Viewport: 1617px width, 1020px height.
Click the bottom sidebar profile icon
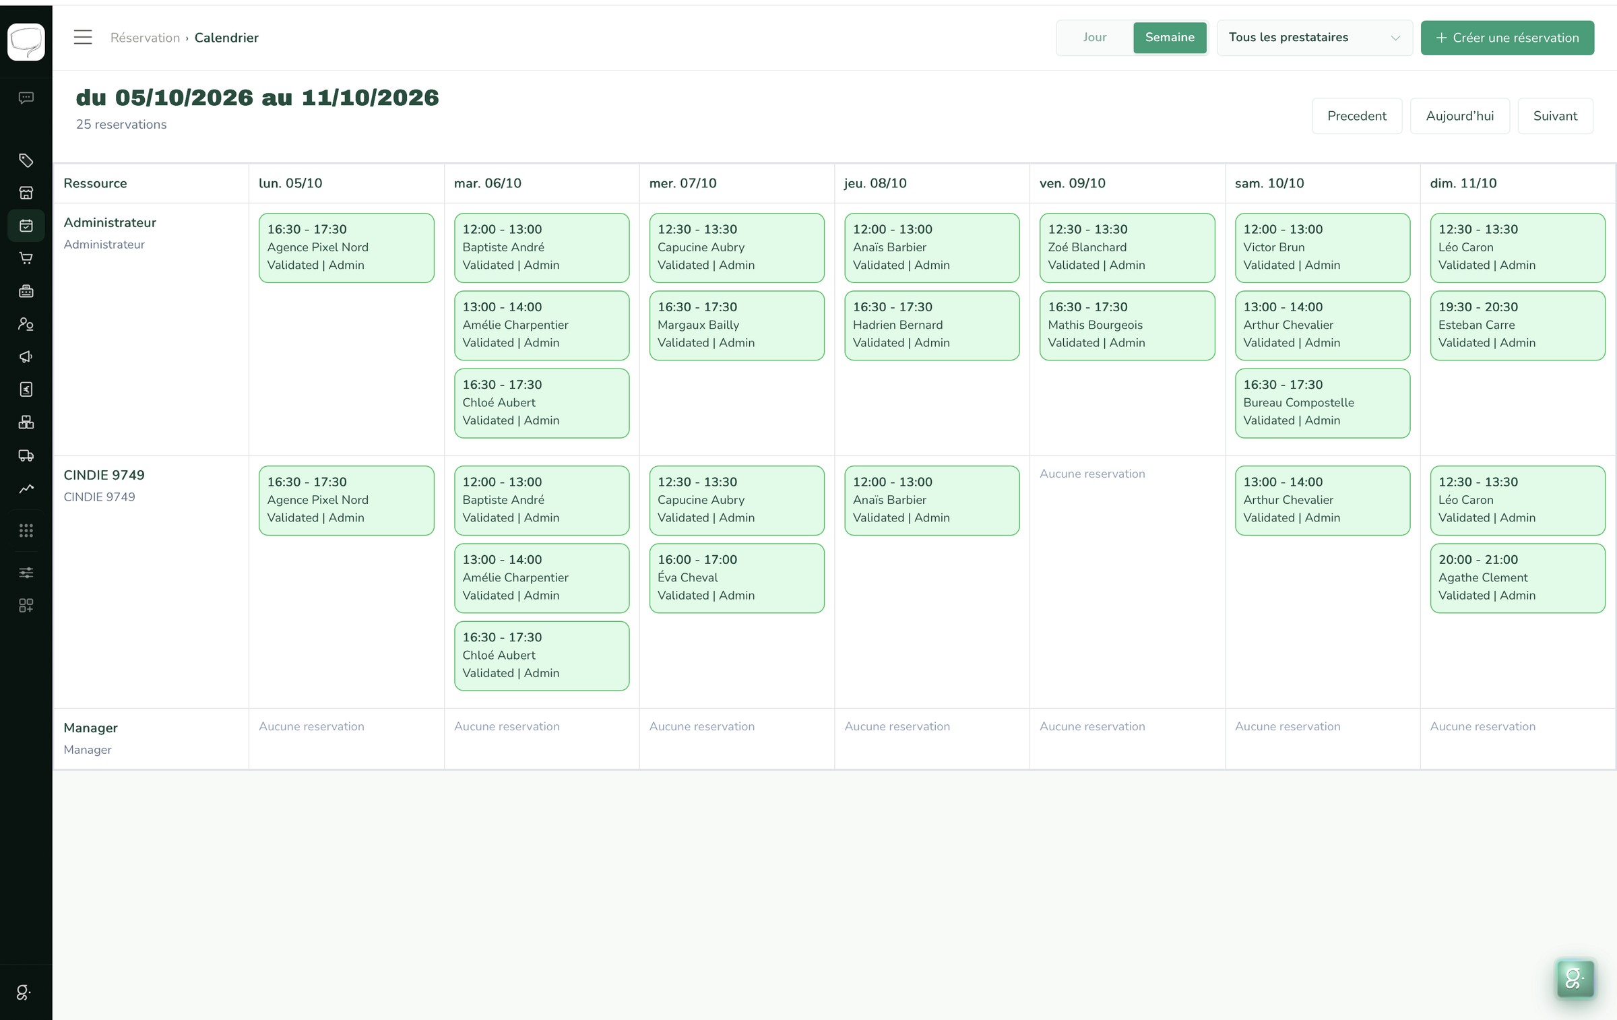(x=24, y=992)
